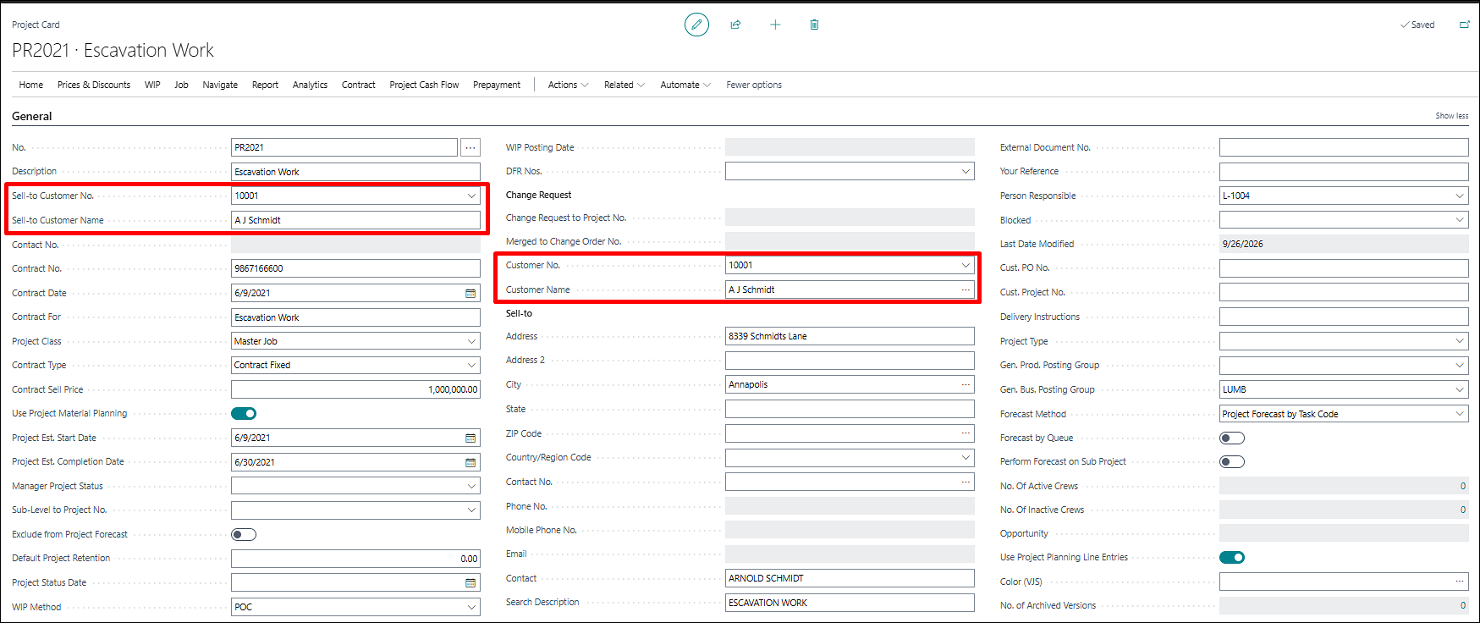Enable Exclude from Project Forecast switch

[x=244, y=534]
